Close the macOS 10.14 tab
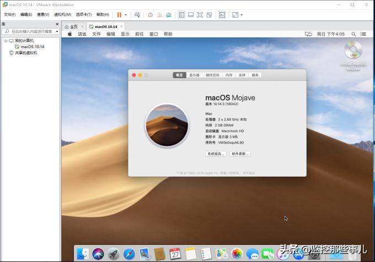The width and height of the screenshot is (375, 262). (x=121, y=26)
